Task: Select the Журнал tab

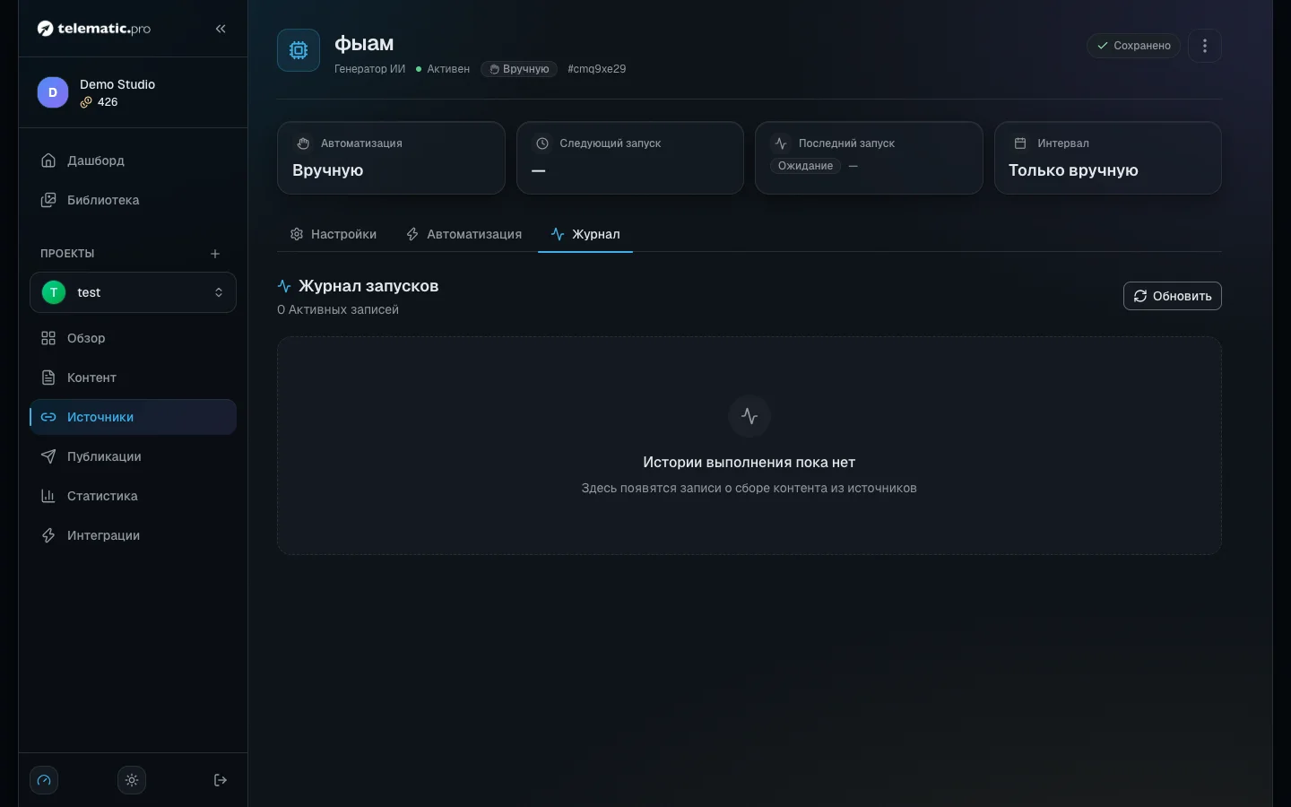Action: [x=585, y=234]
